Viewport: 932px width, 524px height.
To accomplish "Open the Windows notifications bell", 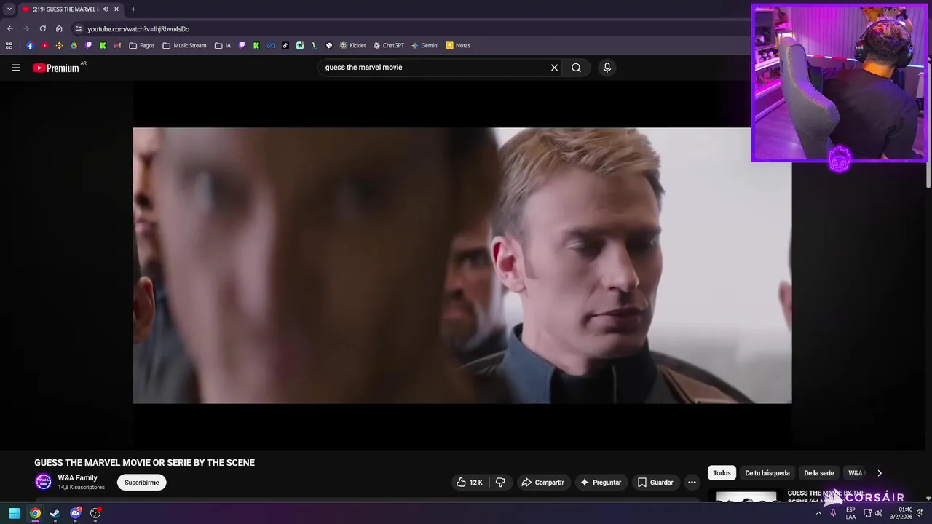I will [x=920, y=513].
